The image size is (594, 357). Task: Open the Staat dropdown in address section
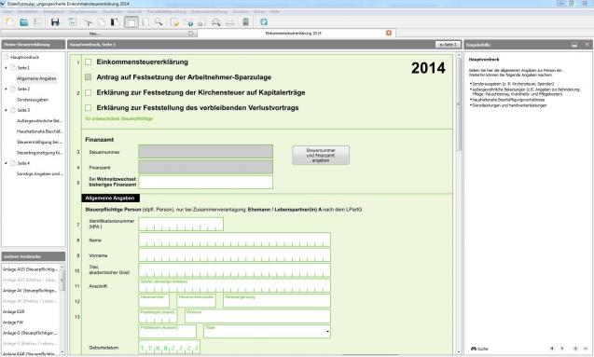[x=267, y=331]
